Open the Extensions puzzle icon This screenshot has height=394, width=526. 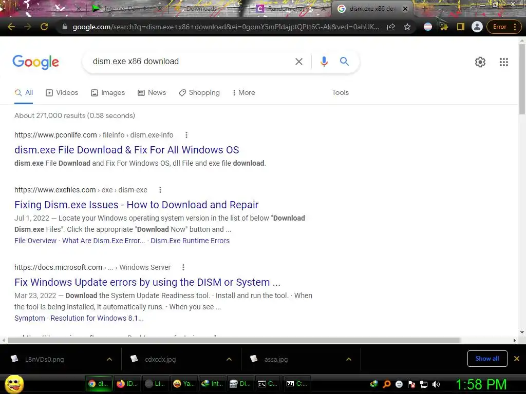(444, 27)
